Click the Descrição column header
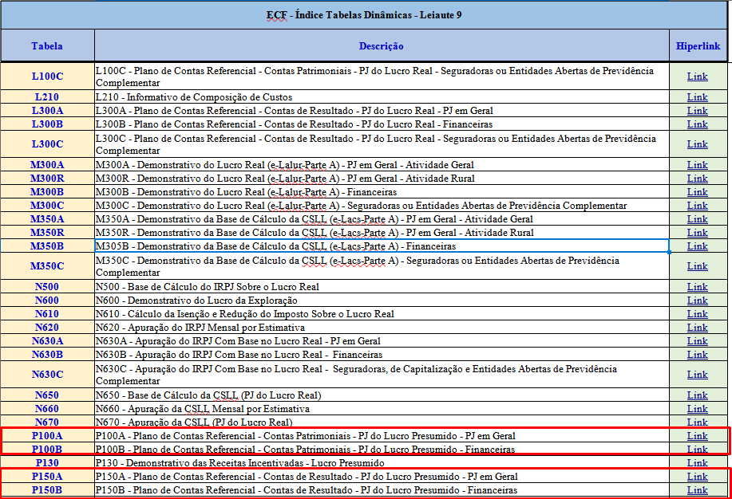The image size is (732, 499). [x=382, y=45]
